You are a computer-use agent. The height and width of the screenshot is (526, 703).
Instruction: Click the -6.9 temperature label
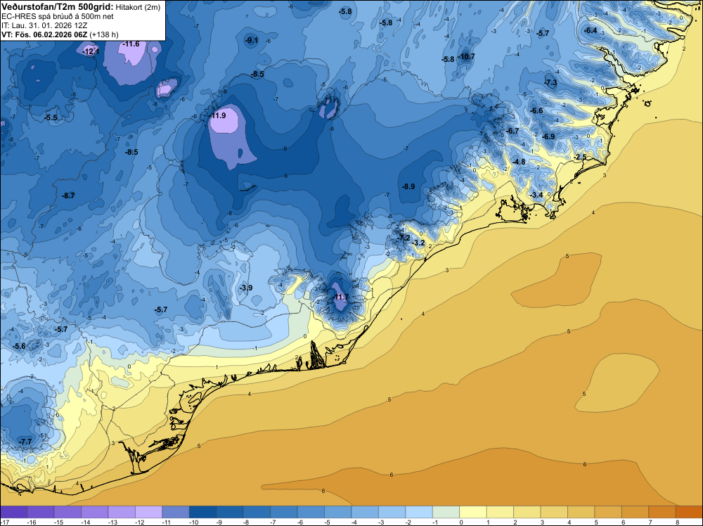(548, 136)
